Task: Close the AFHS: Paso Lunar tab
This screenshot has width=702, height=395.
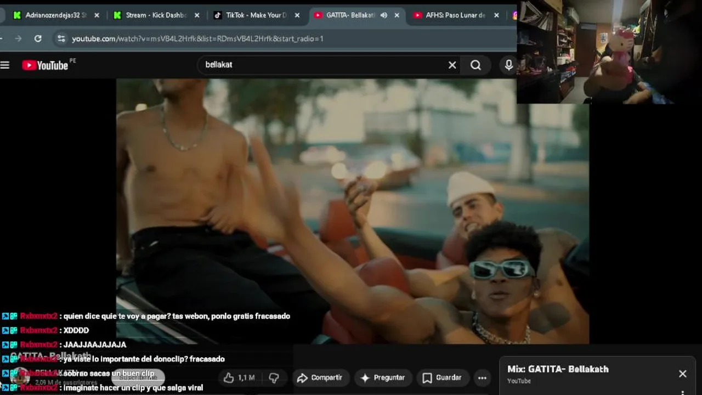Action: (496, 15)
